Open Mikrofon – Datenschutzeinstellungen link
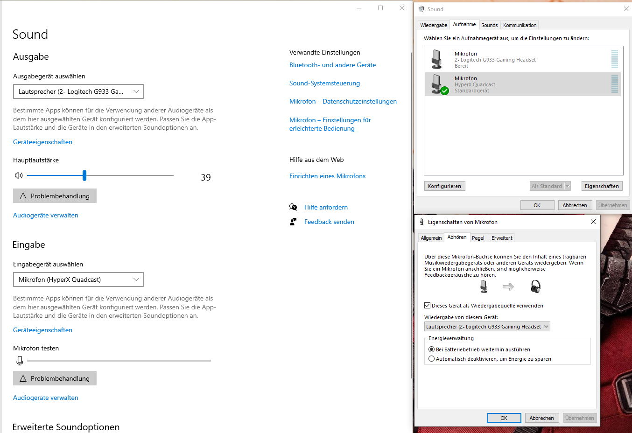 coord(343,101)
